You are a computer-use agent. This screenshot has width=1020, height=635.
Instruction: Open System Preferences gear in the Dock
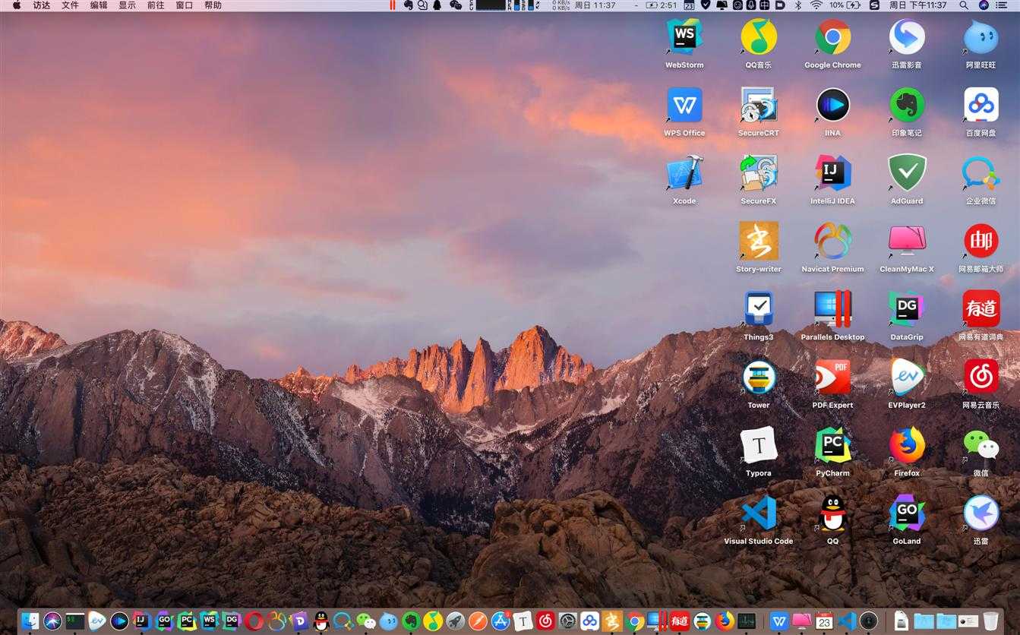pyautogui.click(x=567, y=621)
